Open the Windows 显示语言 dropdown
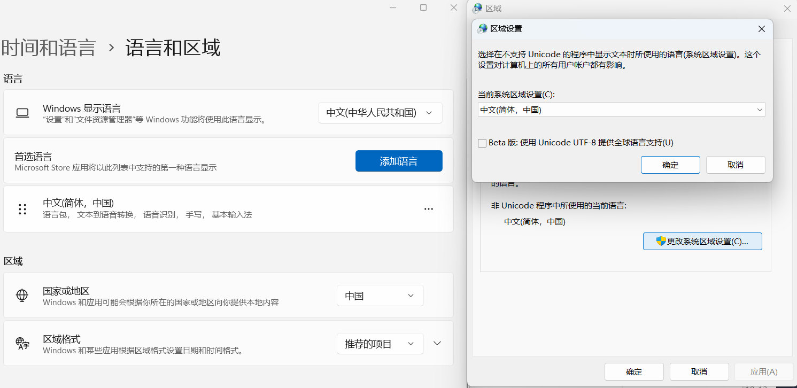 coord(380,113)
